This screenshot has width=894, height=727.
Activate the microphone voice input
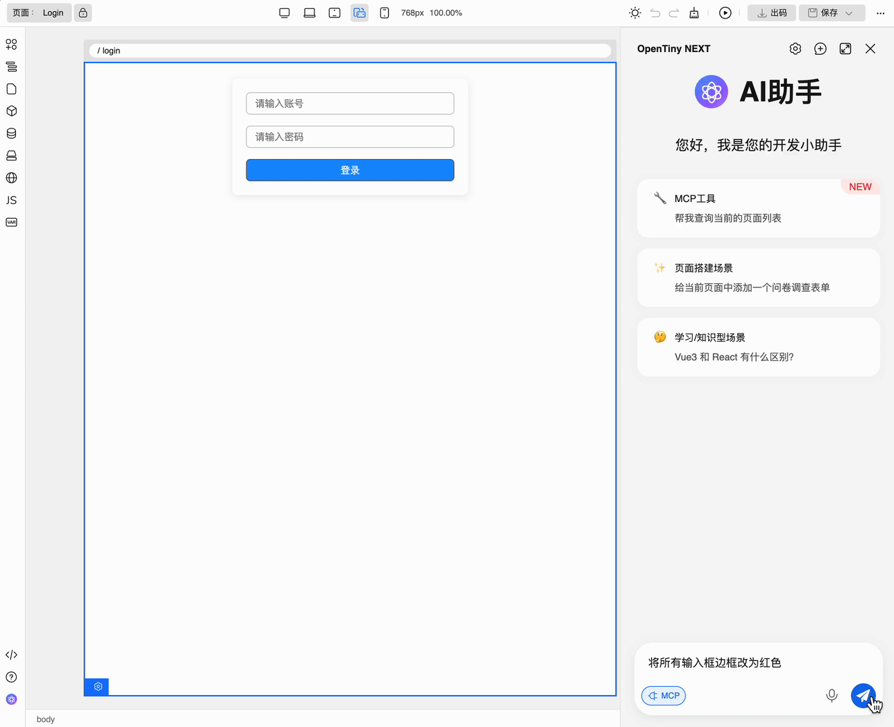tap(831, 695)
